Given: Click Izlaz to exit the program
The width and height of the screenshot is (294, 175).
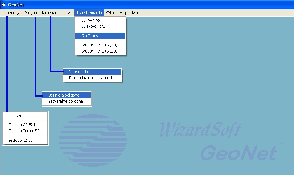Looking at the screenshot, I should [x=135, y=13].
